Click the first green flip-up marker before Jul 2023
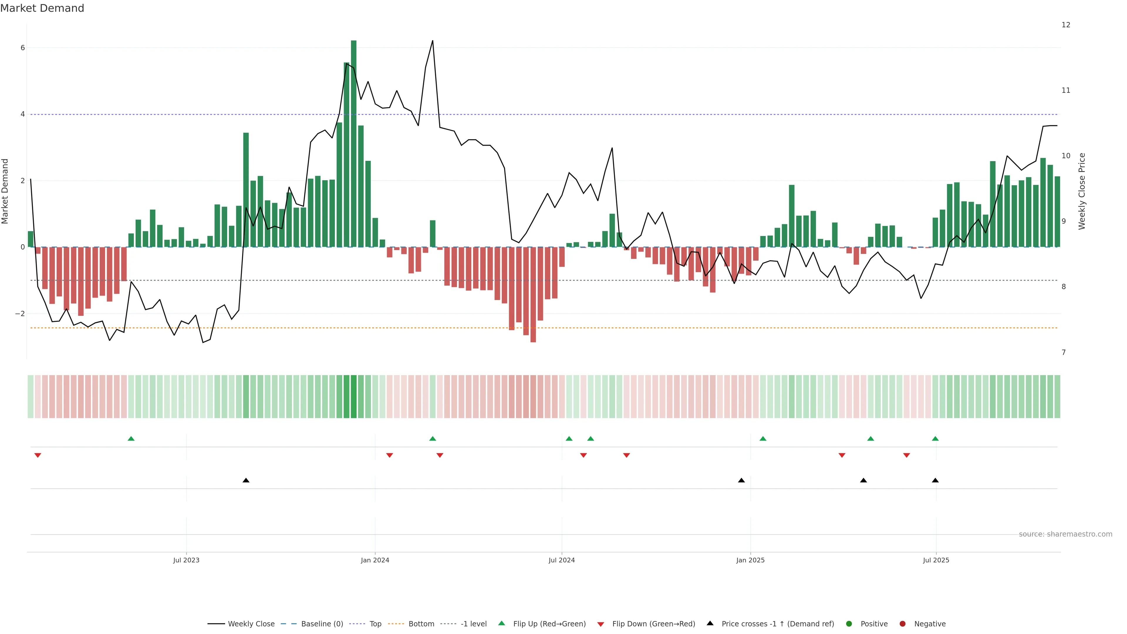The image size is (1127, 634). point(131,439)
